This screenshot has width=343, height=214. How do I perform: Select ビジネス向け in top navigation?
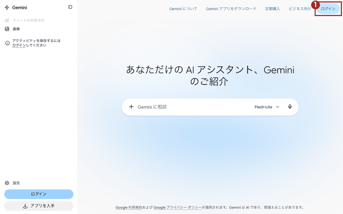click(300, 9)
